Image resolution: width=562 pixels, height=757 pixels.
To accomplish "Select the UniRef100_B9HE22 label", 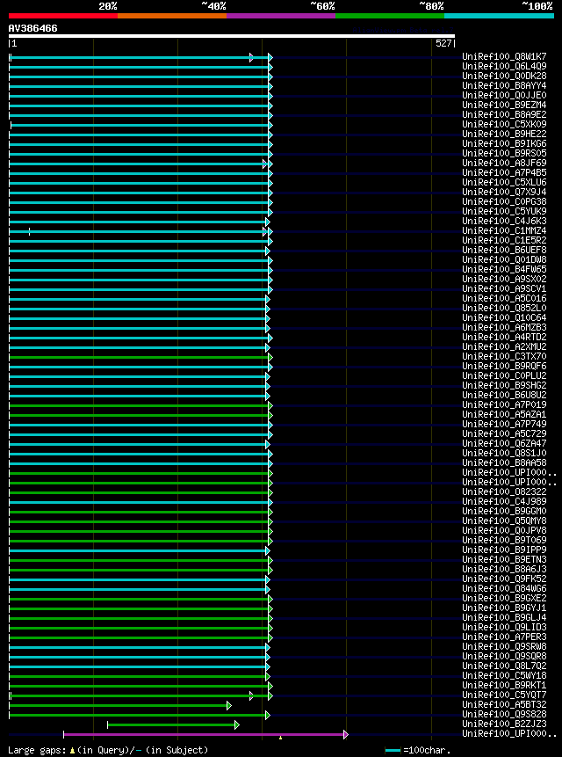I will (x=504, y=134).
